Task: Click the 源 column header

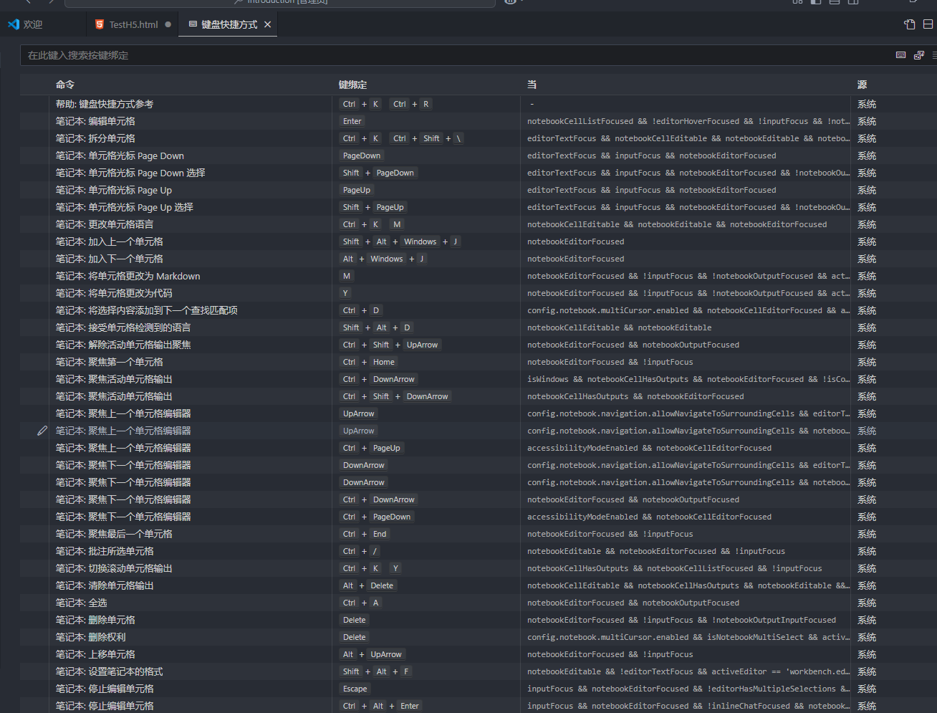Action: (x=862, y=85)
